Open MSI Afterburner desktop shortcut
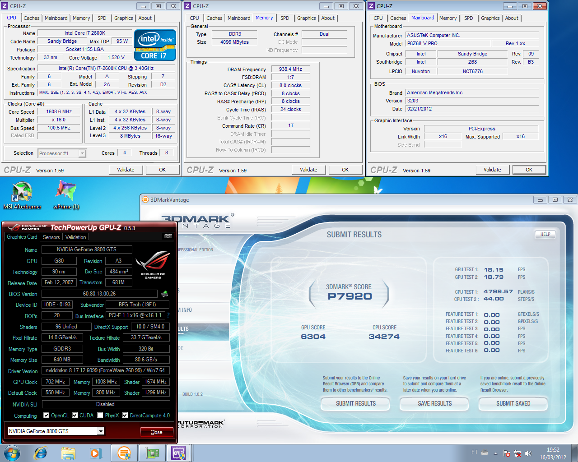The height and width of the screenshot is (462, 578). pos(22,195)
